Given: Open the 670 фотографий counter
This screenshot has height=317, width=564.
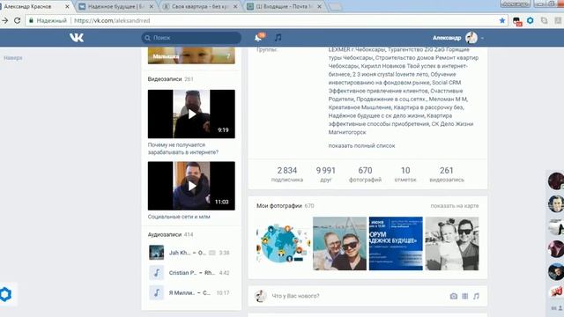Looking at the screenshot, I should tap(365, 174).
